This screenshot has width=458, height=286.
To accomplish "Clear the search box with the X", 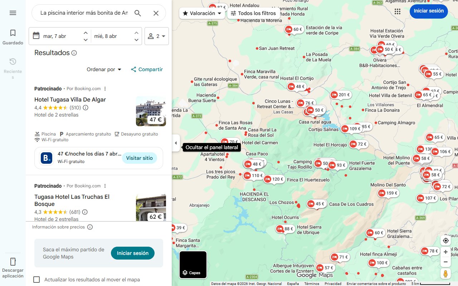I will 156,13.
